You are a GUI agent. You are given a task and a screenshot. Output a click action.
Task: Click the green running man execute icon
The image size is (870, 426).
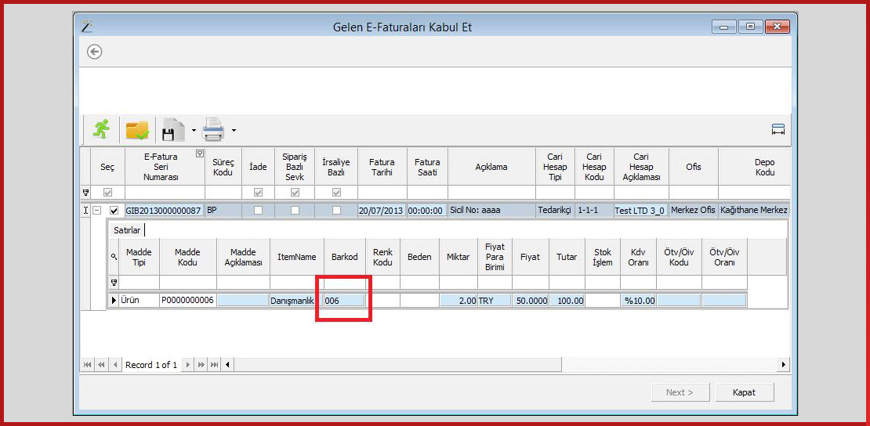point(100,129)
